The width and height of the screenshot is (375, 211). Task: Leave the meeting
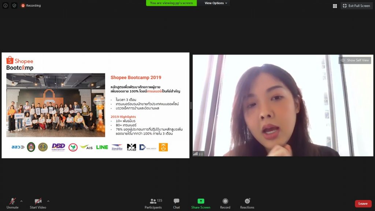[363, 204]
